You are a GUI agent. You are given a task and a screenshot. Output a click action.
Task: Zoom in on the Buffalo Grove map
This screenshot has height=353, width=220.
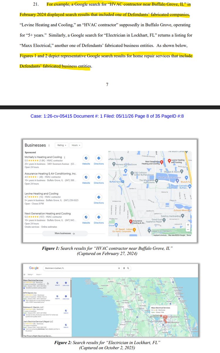(188, 225)
